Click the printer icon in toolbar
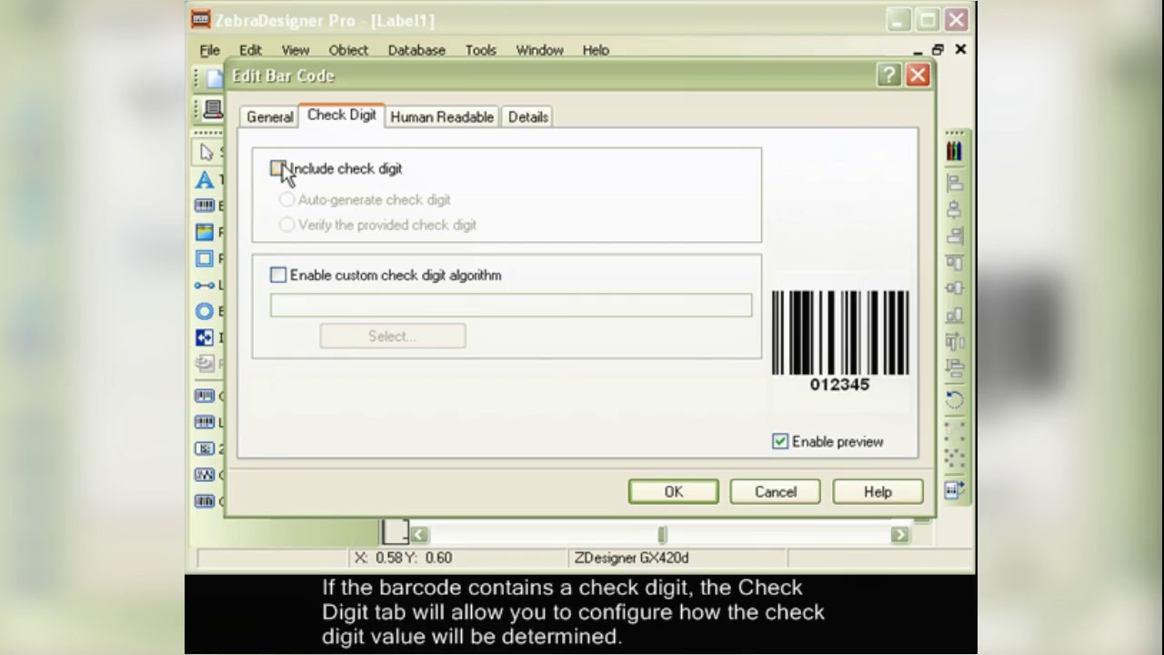1164x655 pixels. coord(213,110)
